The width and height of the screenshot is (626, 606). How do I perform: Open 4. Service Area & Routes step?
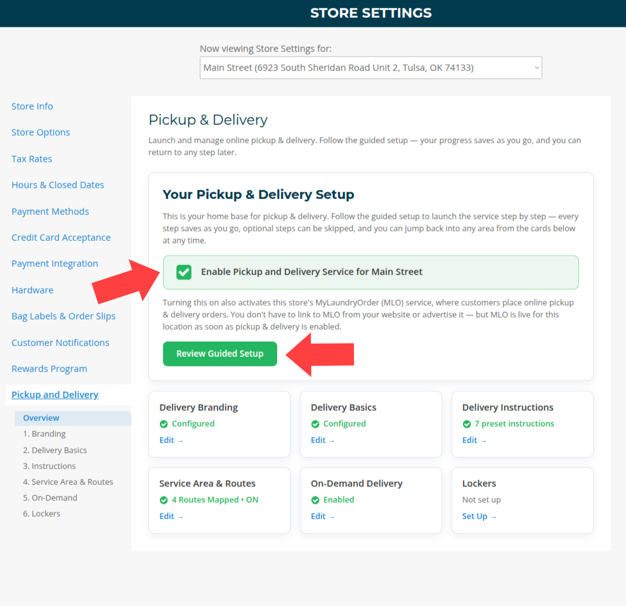[68, 482]
